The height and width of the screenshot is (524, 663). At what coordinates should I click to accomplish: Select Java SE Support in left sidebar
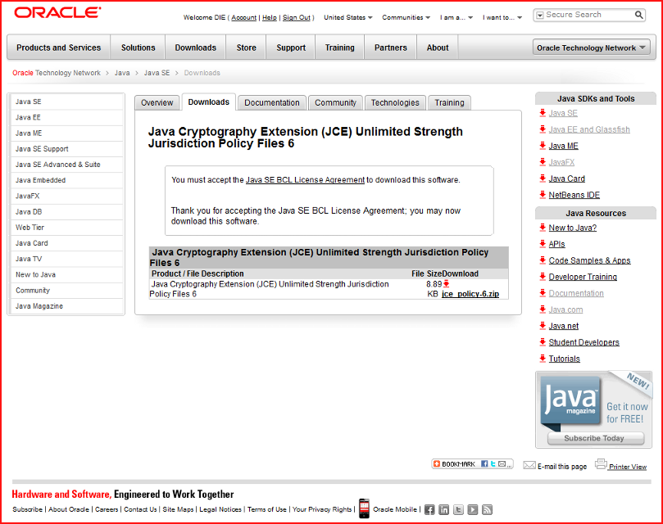coord(67,149)
